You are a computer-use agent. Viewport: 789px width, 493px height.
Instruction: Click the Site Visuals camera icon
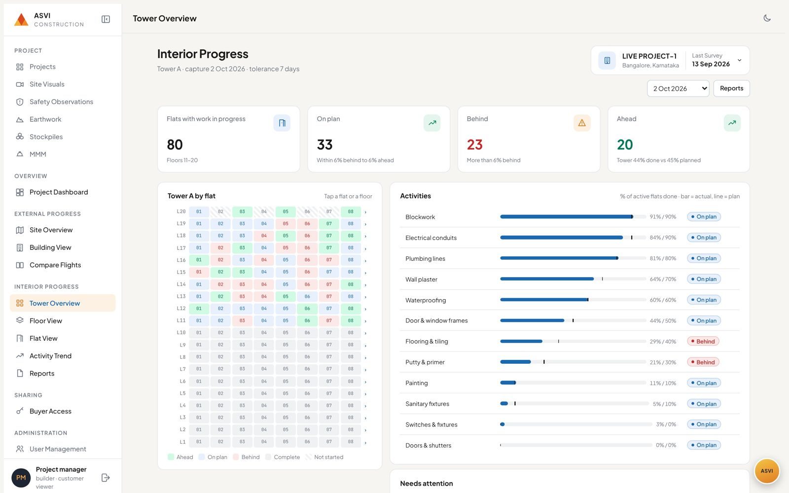tap(20, 84)
